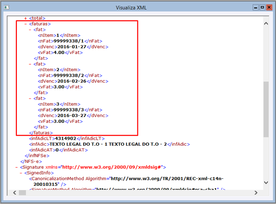Click vertical scrollbar down arrow

point(266,183)
